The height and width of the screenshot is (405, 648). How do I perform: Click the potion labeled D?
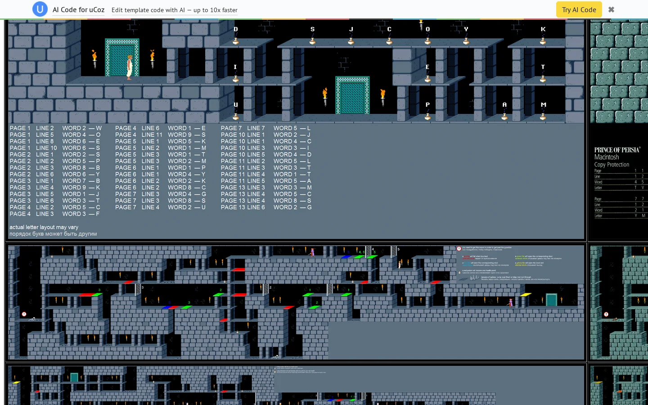(x=235, y=40)
